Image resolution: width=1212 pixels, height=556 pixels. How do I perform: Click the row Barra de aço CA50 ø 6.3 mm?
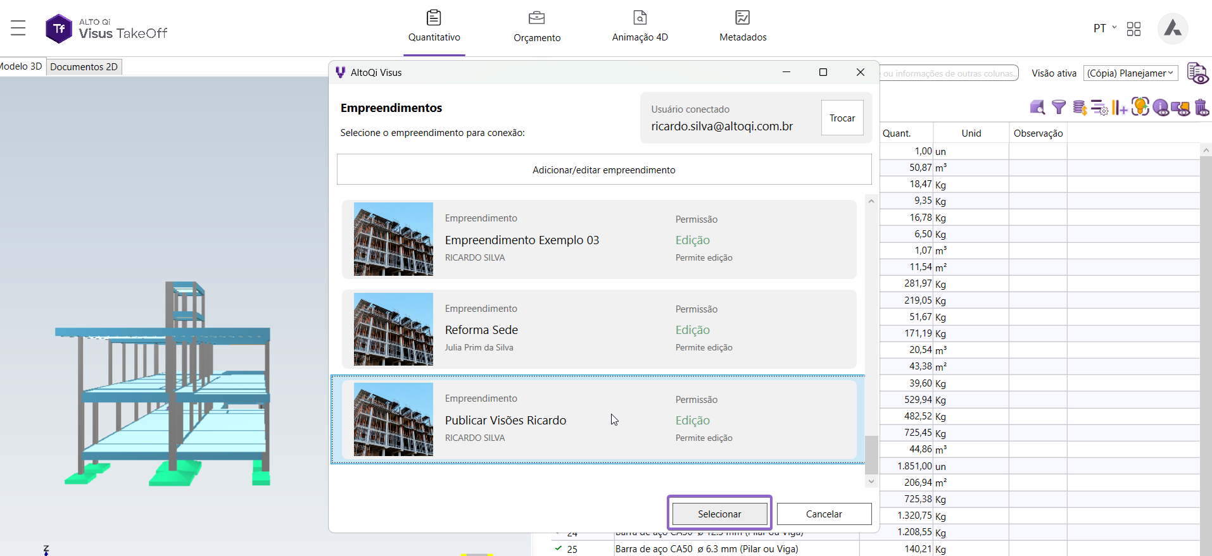click(x=707, y=548)
